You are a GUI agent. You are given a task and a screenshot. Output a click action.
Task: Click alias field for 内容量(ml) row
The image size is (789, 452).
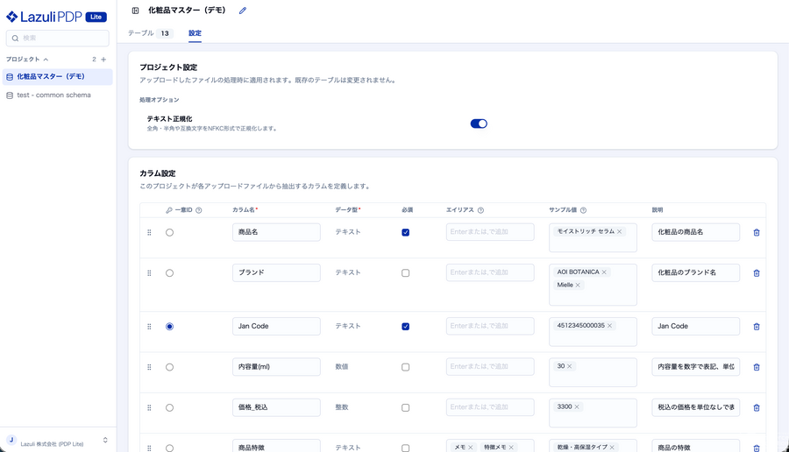(x=490, y=367)
